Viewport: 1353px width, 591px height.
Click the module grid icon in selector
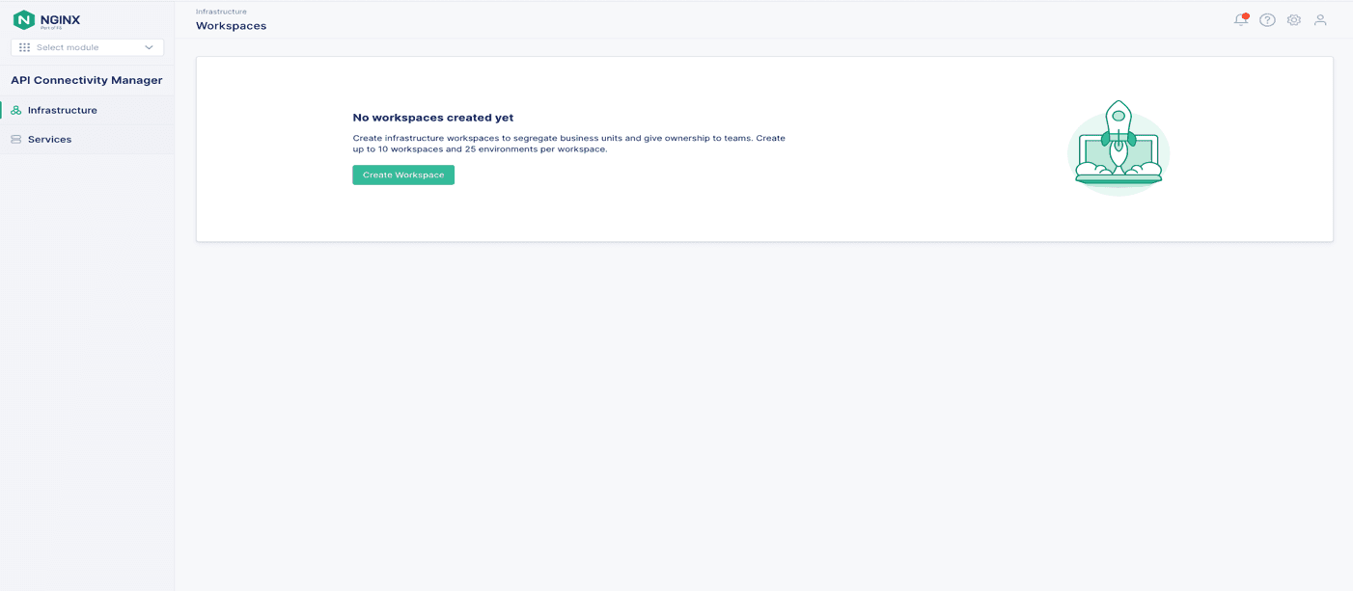coord(25,47)
